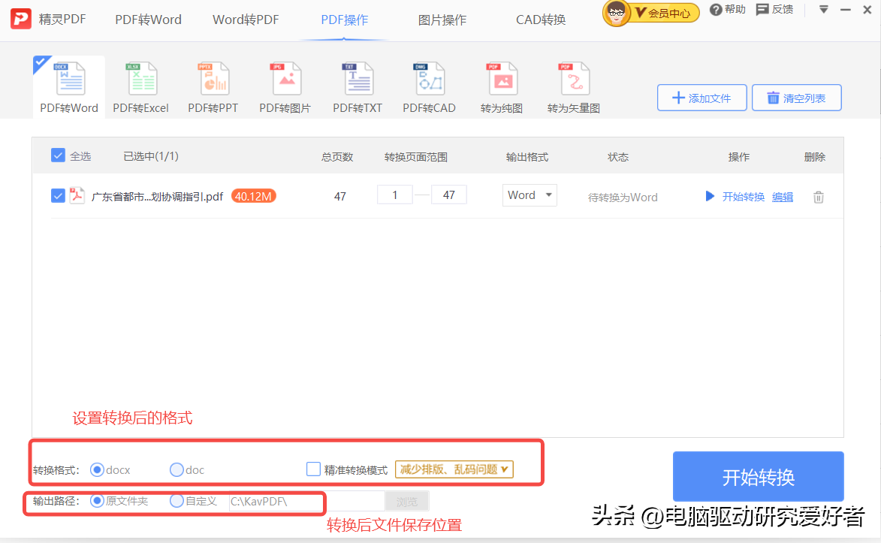
Task: Select the PDF转TXT conversion icon
Action: coord(358,80)
